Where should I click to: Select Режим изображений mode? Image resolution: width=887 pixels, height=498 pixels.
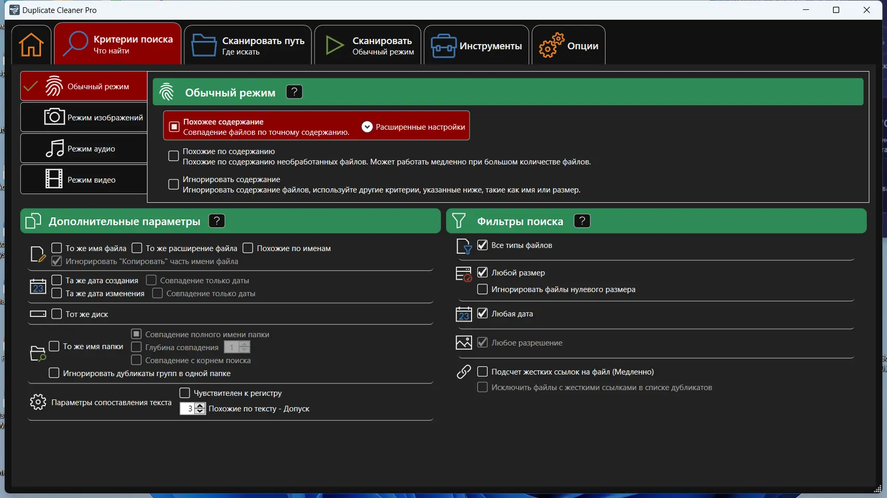point(84,117)
